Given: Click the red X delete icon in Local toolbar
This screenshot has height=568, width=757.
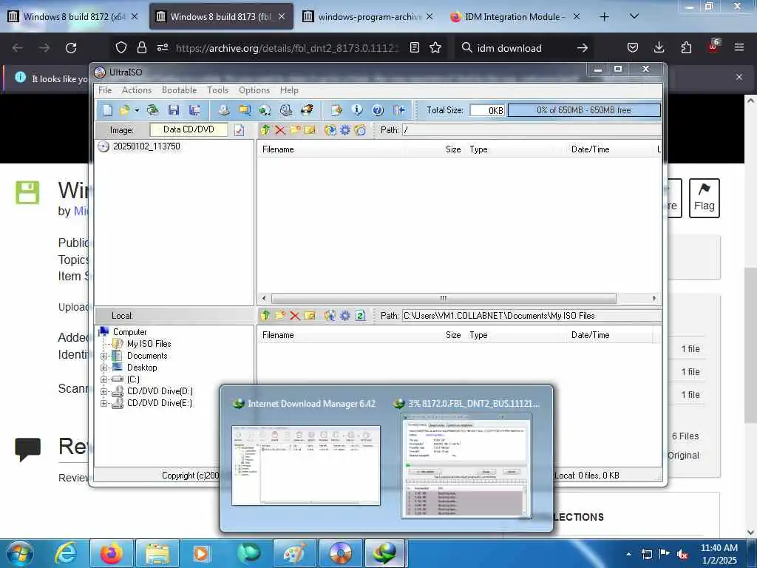Looking at the screenshot, I should [295, 315].
